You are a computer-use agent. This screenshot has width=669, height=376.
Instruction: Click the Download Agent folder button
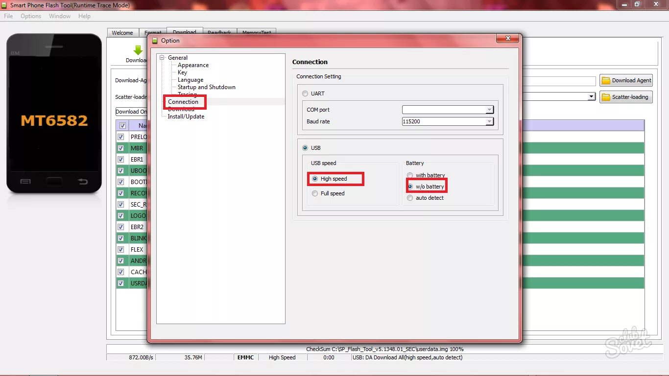[x=626, y=80]
